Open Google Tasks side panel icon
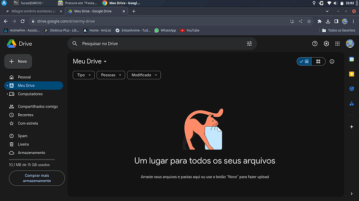This screenshot has width=359, height=201. coord(351,89)
